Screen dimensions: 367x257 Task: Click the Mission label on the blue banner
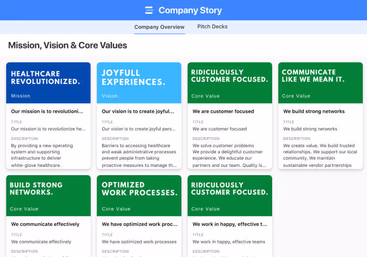[21, 96]
